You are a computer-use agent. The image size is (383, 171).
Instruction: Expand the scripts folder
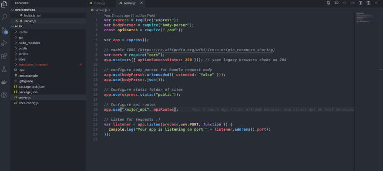pyautogui.click(x=16, y=54)
